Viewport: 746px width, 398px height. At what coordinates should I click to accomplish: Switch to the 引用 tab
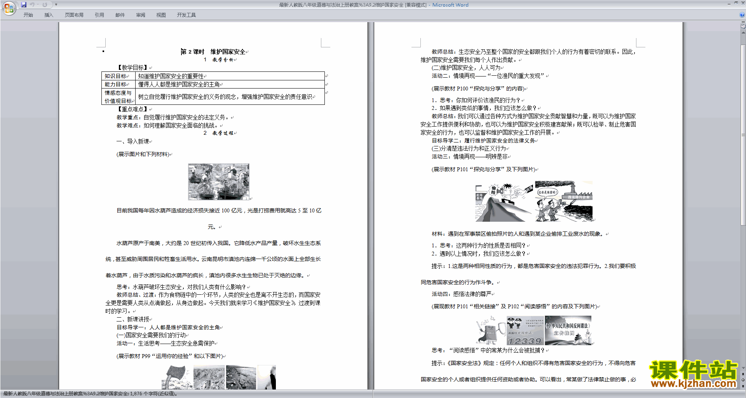coord(99,15)
